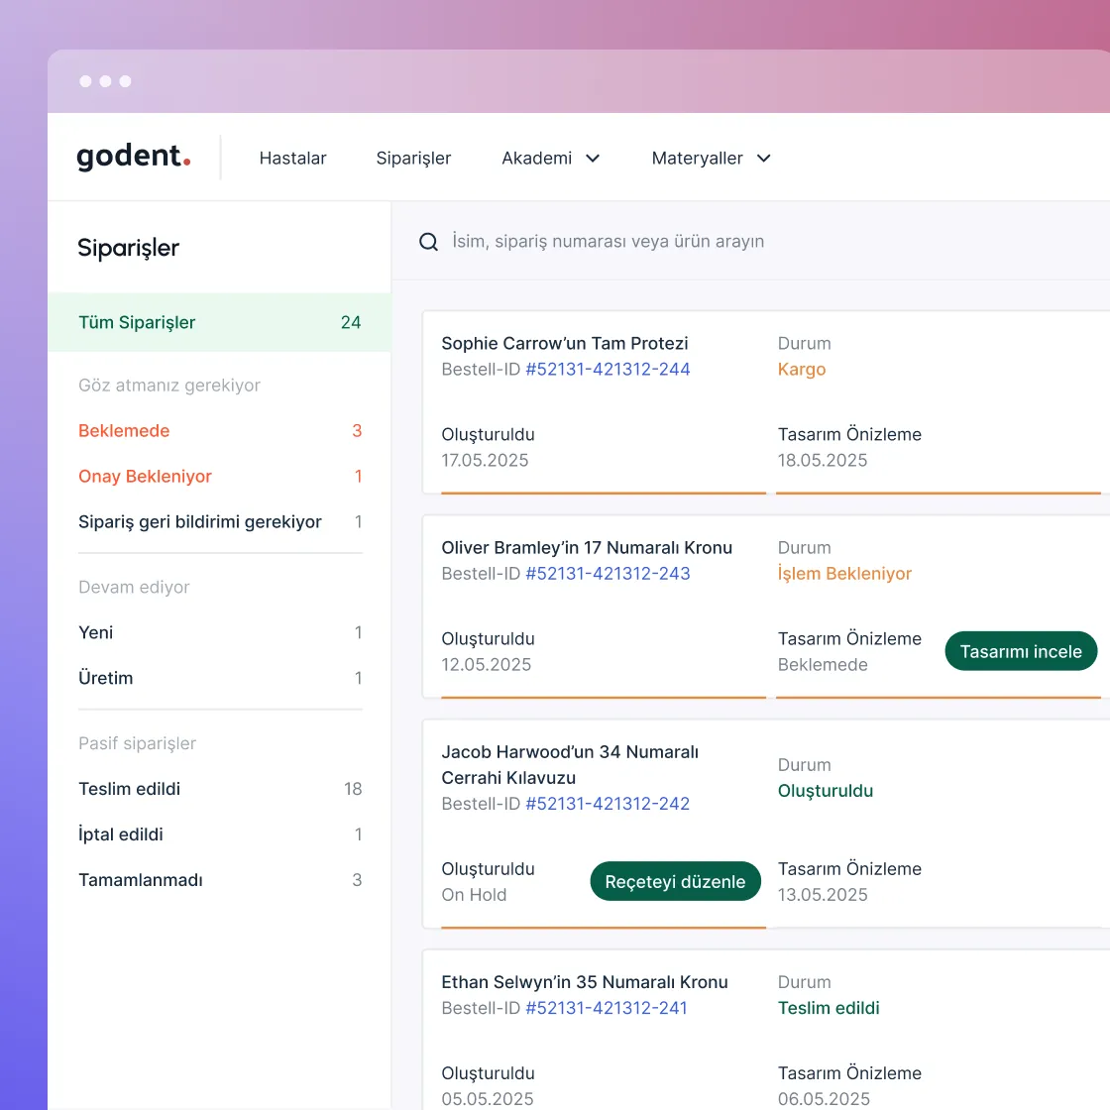Click the count 18 beside Teslim edildi
Image resolution: width=1110 pixels, height=1110 pixels.
[353, 789]
